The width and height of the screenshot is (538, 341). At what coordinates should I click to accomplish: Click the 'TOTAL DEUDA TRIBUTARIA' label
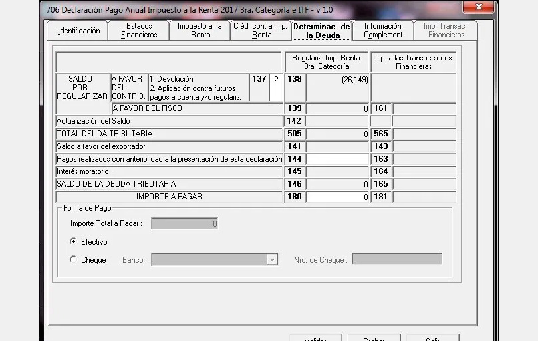(x=104, y=134)
